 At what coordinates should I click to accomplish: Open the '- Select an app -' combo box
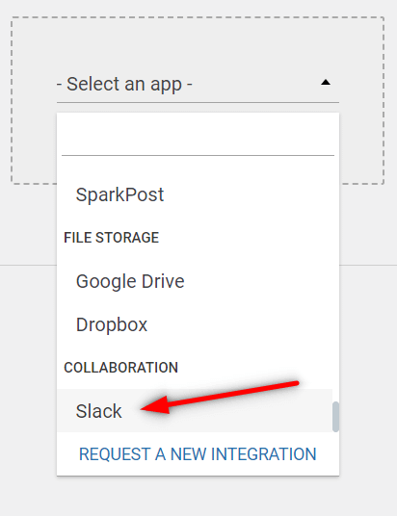198,84
